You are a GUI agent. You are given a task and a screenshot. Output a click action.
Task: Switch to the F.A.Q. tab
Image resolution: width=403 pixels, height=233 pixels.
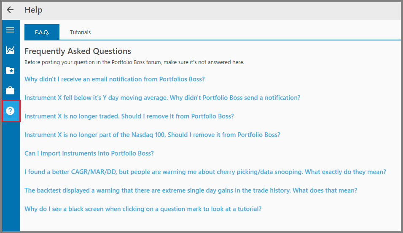42,32
